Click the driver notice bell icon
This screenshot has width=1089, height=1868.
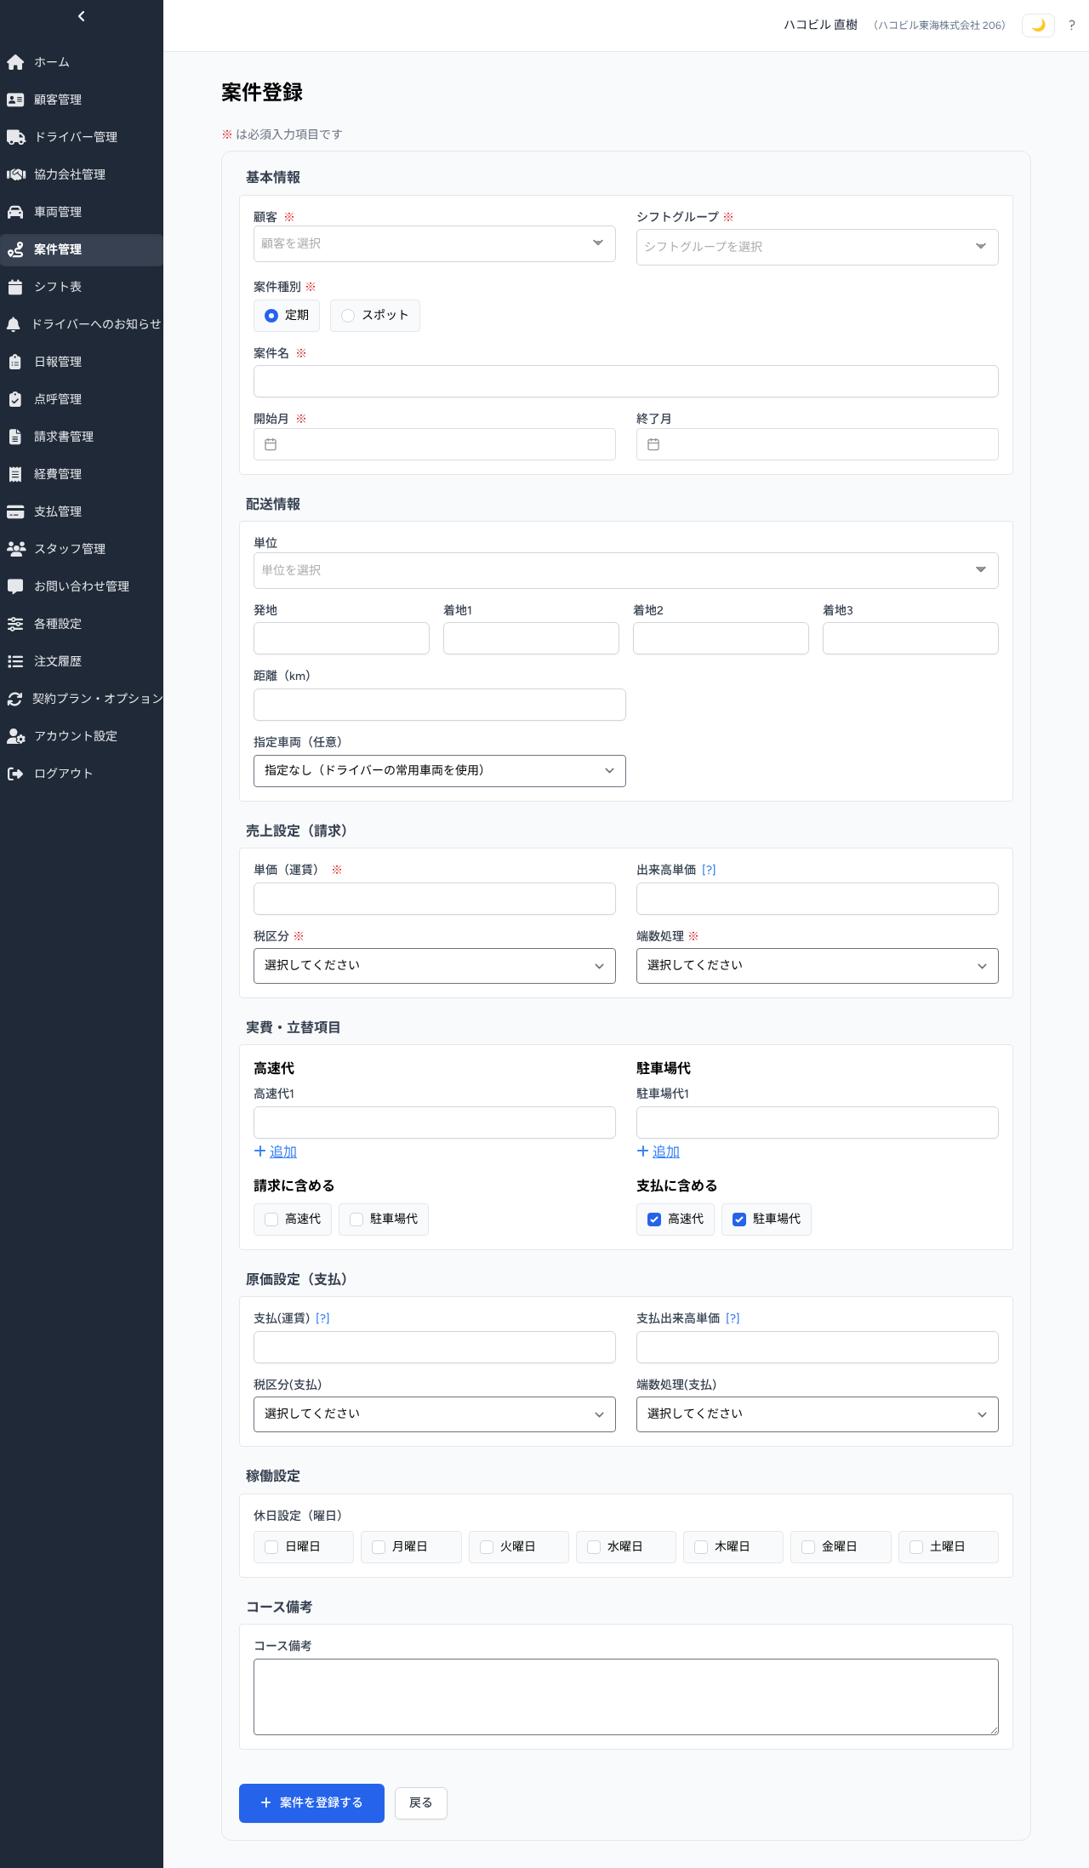pyautogui.click(x=14, y=324)
